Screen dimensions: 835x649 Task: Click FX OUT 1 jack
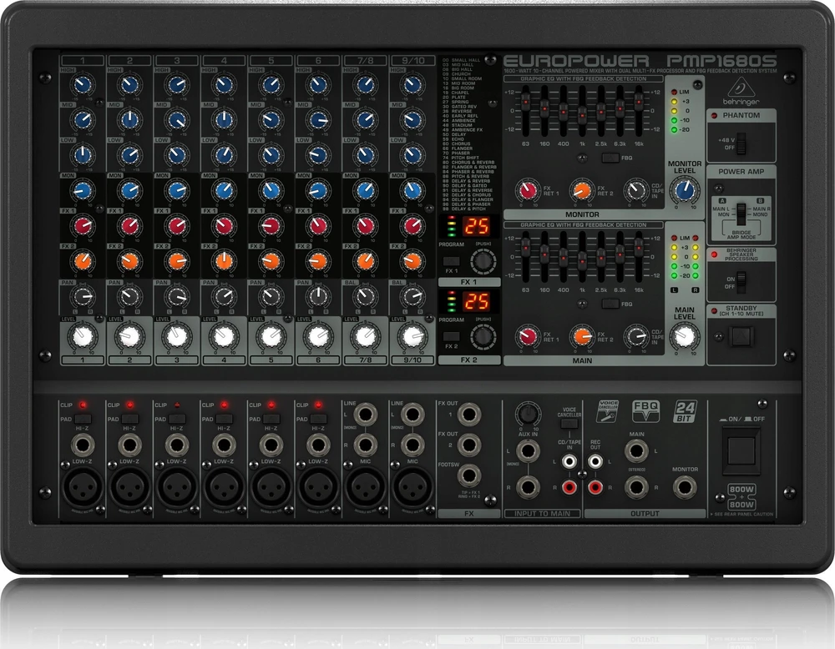click(x=468, y=414)
